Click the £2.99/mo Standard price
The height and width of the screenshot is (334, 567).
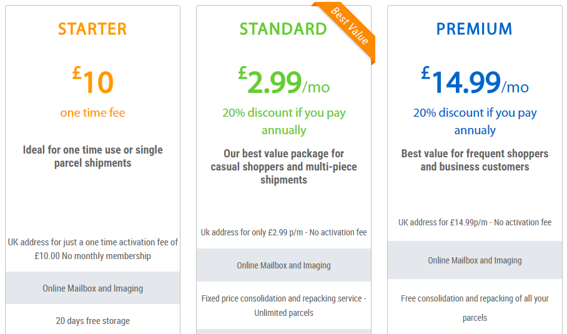[x=283, y=82]
